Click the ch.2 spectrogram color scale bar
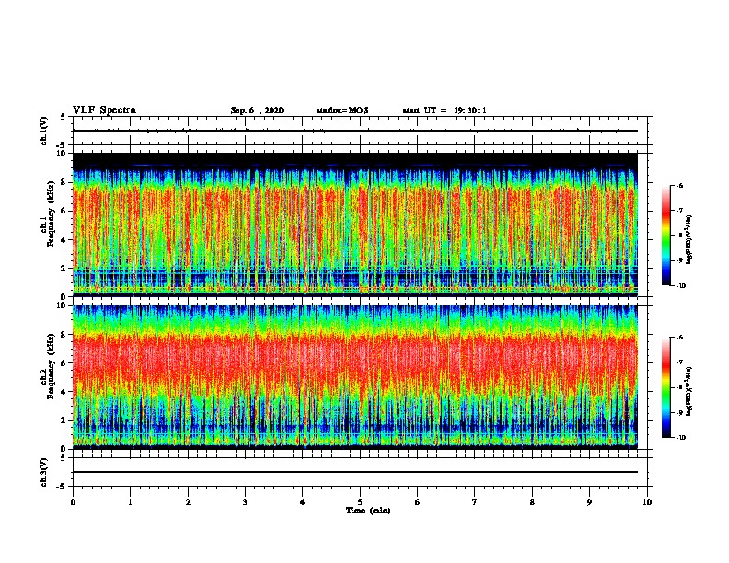 coord(666,387)
